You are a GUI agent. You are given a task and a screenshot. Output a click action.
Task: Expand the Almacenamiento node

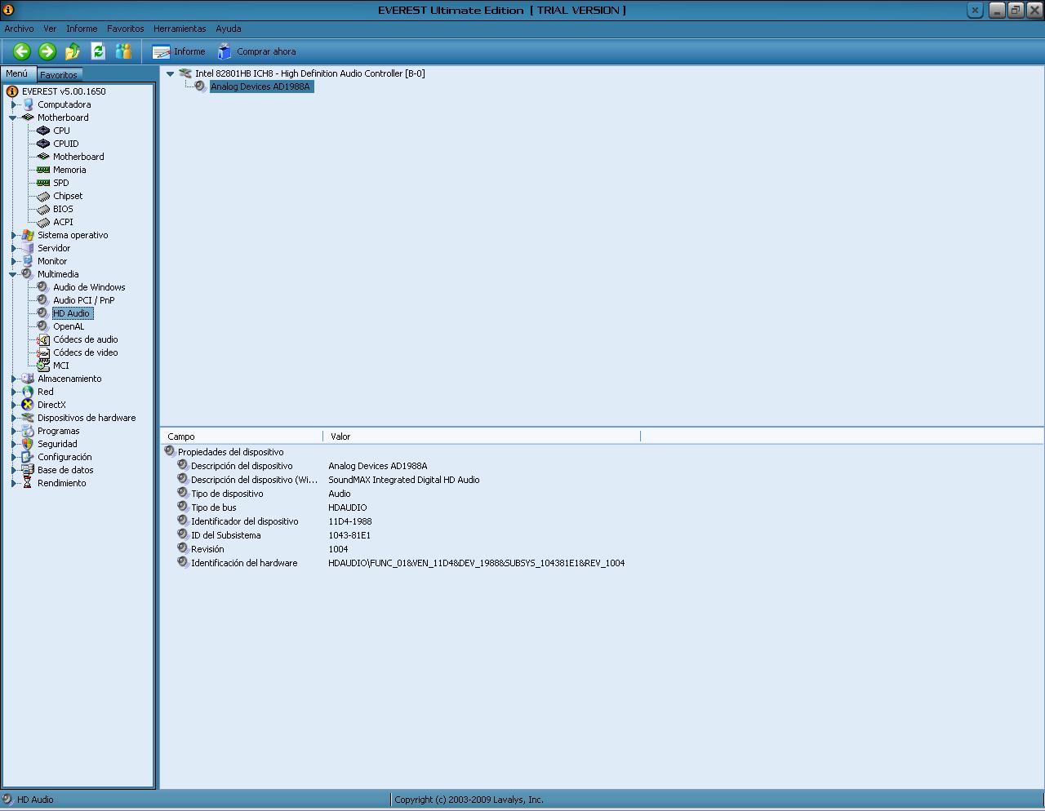coord(13,379)
